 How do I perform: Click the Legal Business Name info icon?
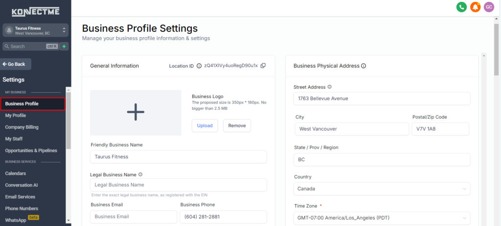pyautogui.click(x=140, y=174)
